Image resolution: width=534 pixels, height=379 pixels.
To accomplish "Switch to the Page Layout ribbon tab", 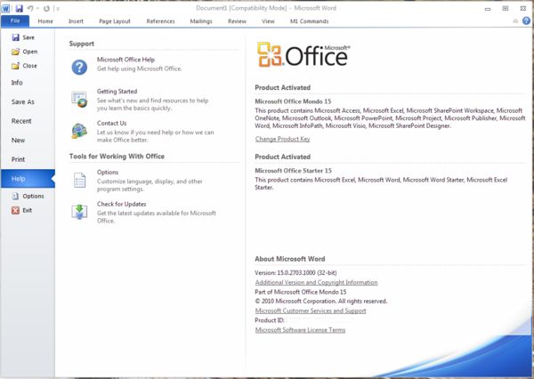I will 115,21.
